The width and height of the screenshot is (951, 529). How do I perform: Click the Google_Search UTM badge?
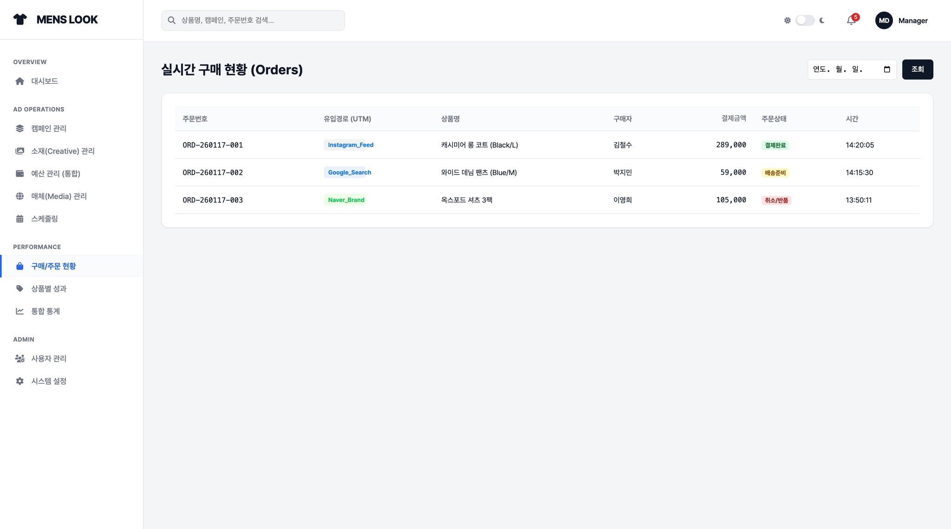(x=349, y=172)
